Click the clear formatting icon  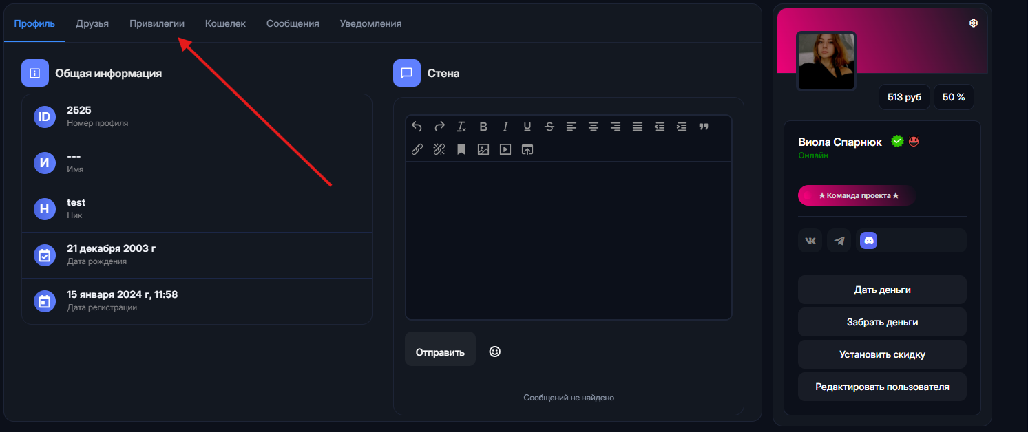(x=461, y=127)
